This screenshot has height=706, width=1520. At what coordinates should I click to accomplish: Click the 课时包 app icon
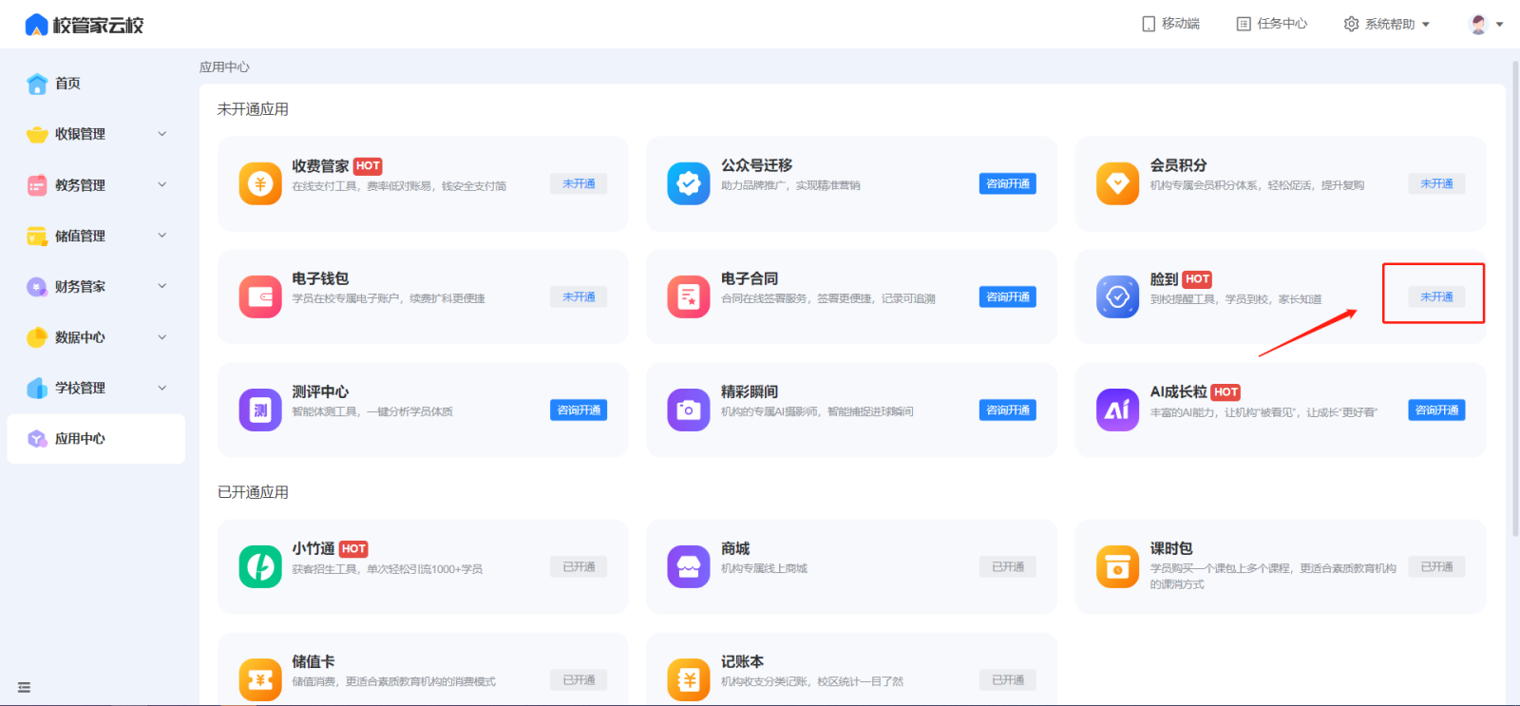point(1117,566)
